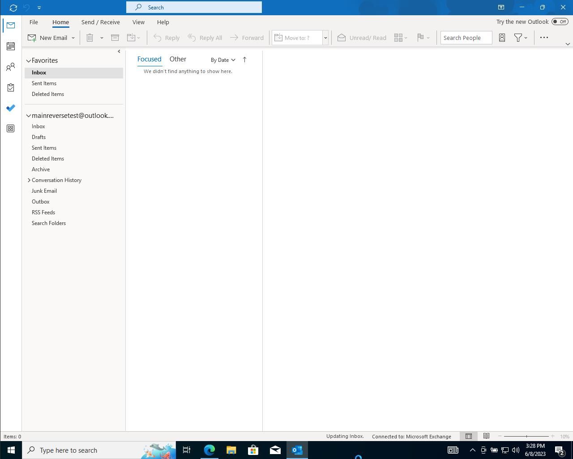
Task: Open the By Date sort dropdown
Action: click(x=222, y=60)
